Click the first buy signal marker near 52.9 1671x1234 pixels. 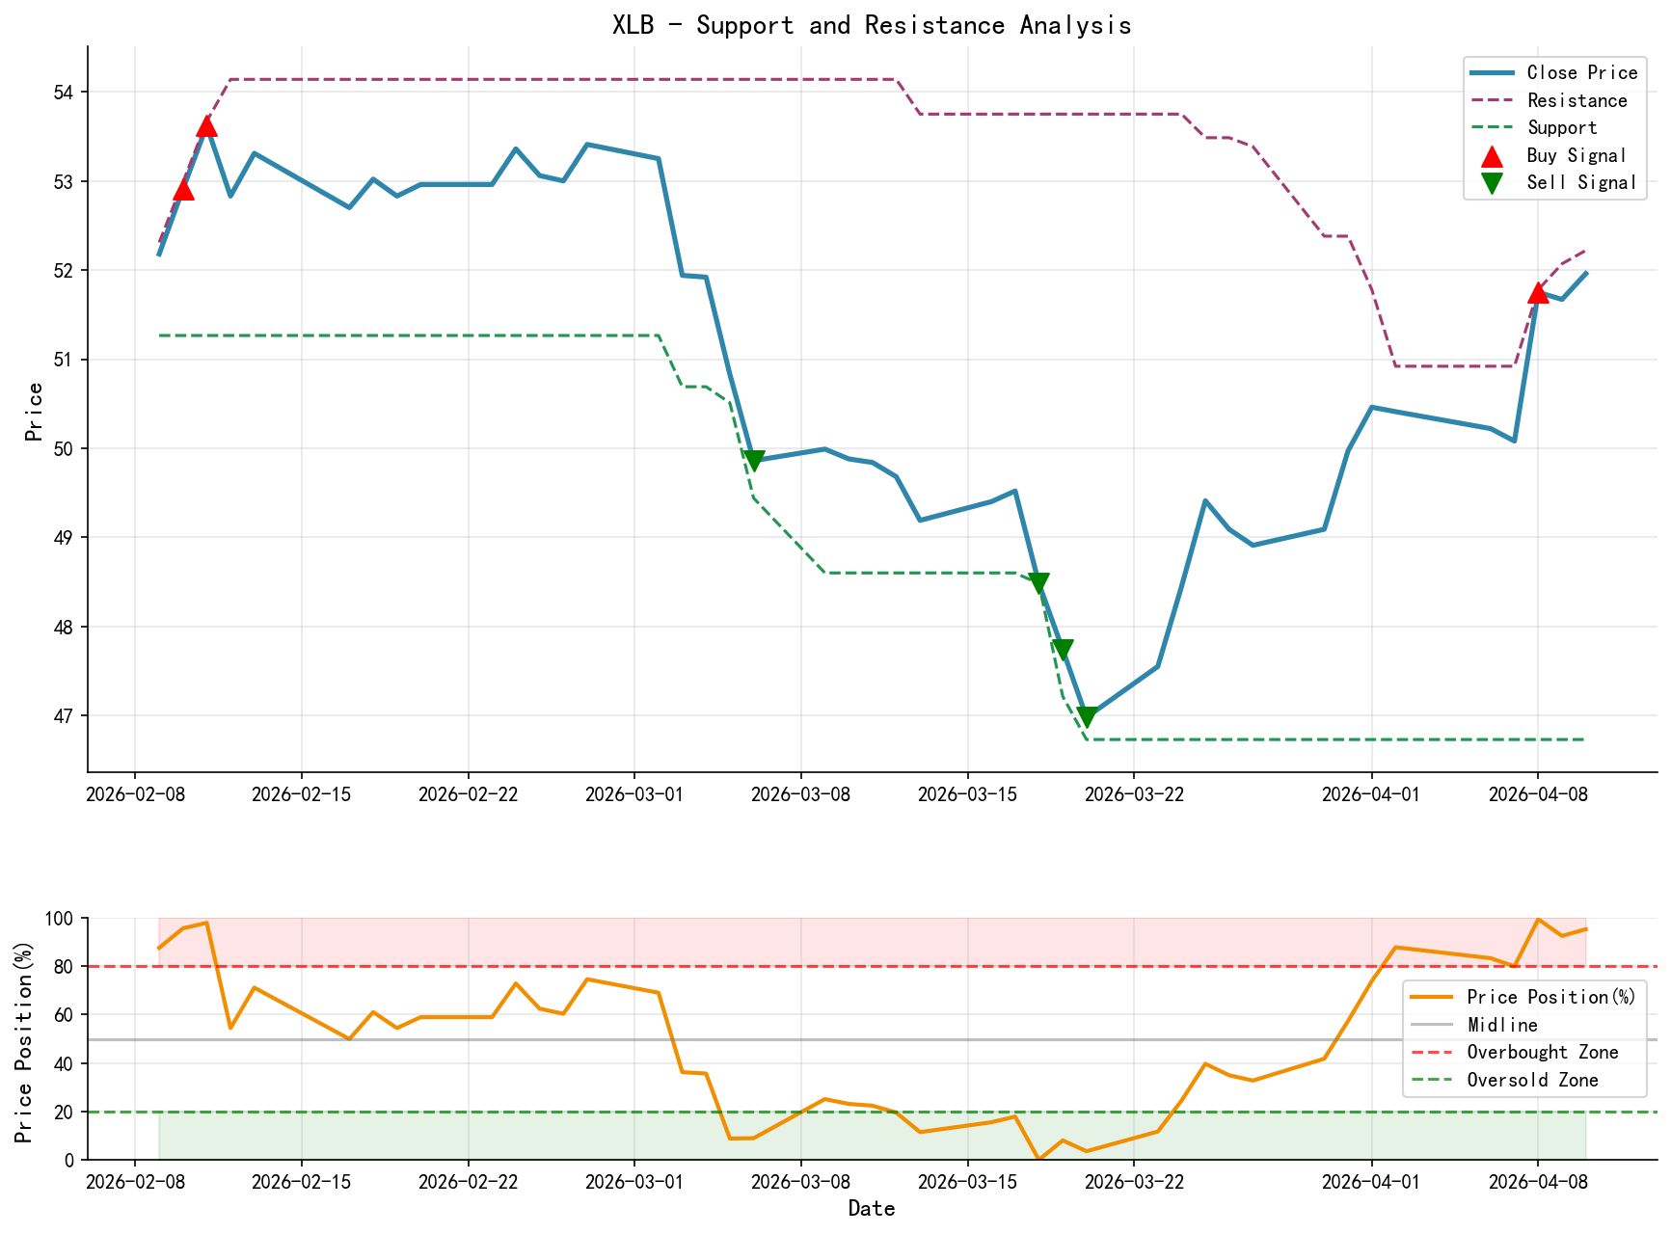click(x=183, y=189)
